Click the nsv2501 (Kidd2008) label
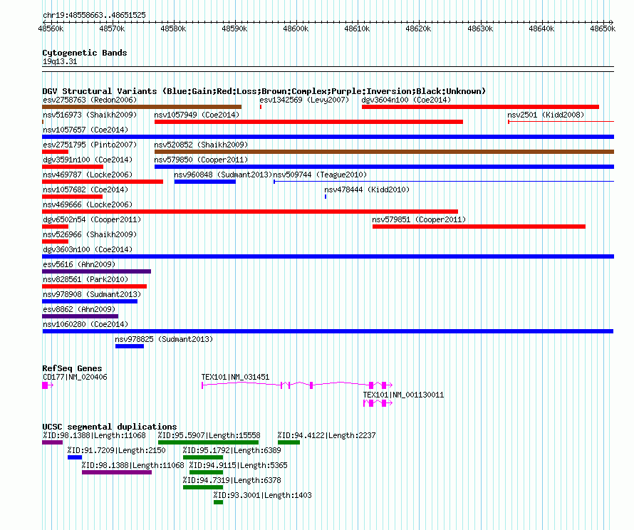Screen dimensions: 634x530 coord(546,115)
